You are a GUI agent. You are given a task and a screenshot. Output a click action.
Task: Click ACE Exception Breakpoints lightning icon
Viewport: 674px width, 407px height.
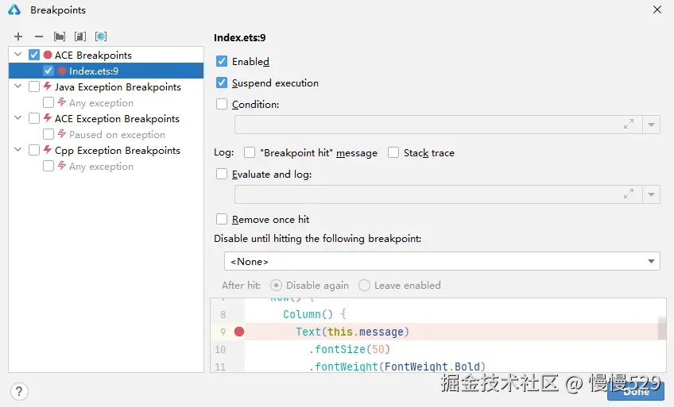(x=48, y=118)
